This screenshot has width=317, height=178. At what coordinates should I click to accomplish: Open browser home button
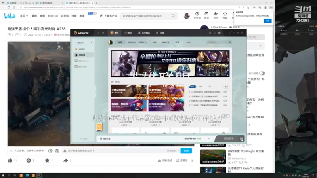coord(14,8)
